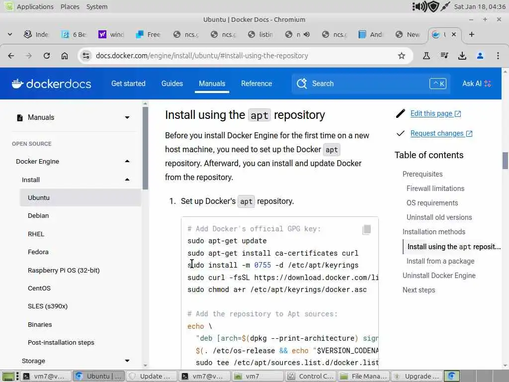Screen dimensions: 509x382
Task: Switch to the Update taskbar window
Action: pos(152,376)
